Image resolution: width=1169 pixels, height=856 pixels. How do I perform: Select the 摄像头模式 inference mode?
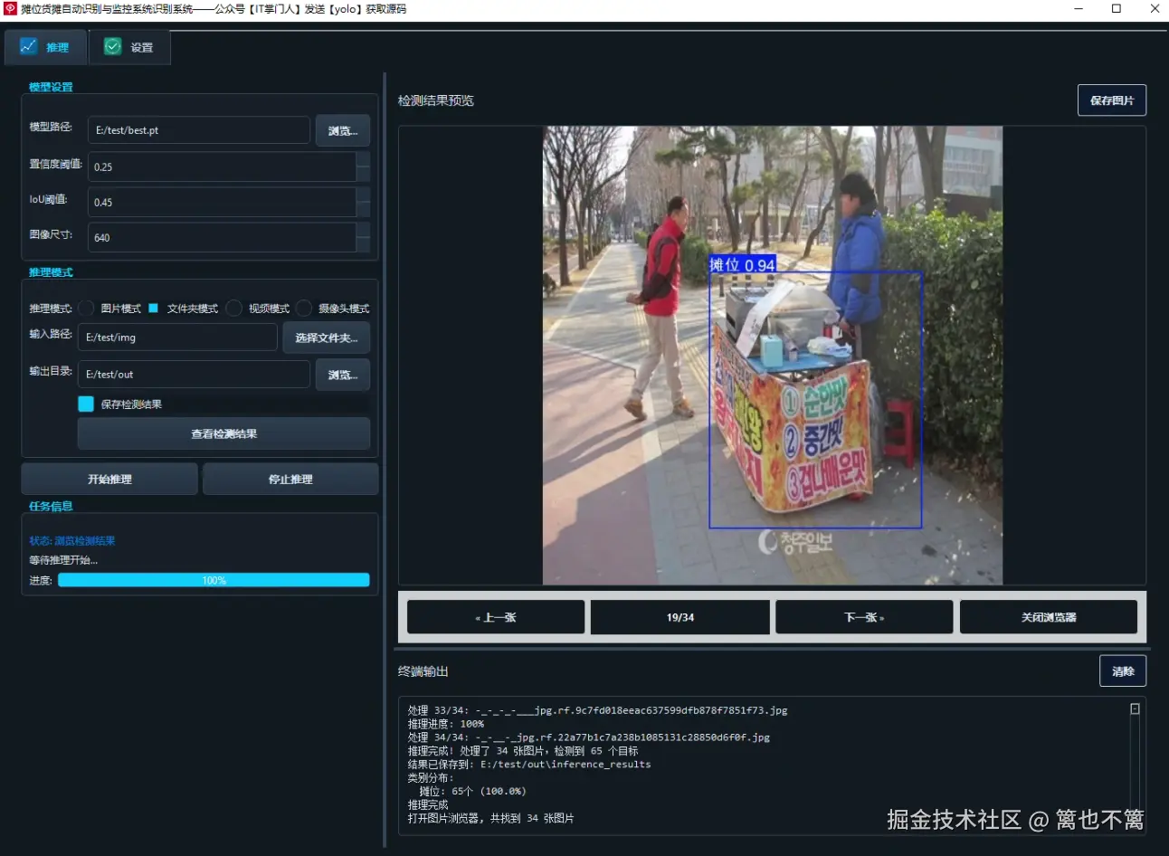(303, 308)
